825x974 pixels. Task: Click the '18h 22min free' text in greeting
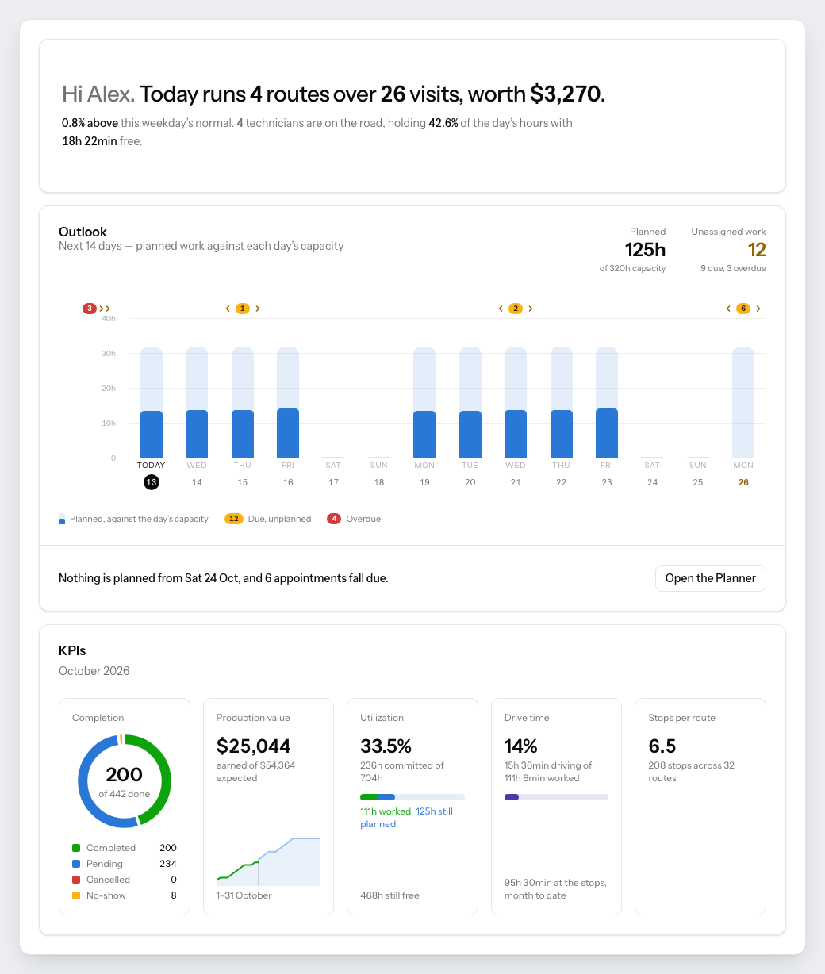[102, 141]
